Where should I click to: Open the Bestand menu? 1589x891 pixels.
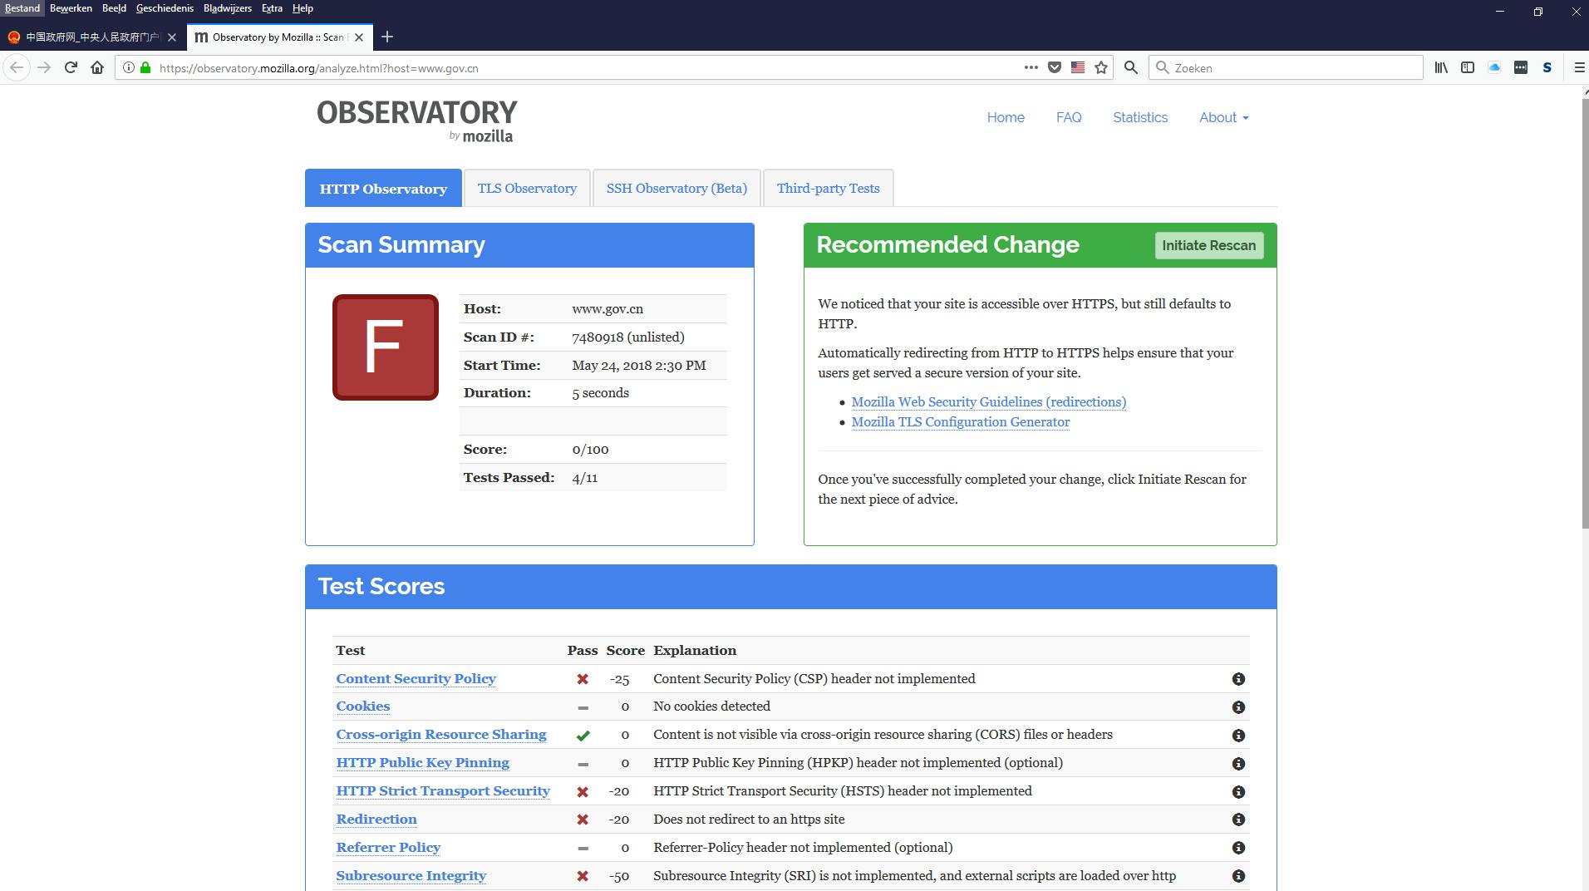pyautogui.click(x=22, y=8)
